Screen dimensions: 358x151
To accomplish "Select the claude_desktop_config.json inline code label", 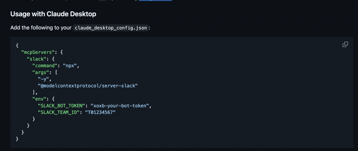I will point(111,28).
